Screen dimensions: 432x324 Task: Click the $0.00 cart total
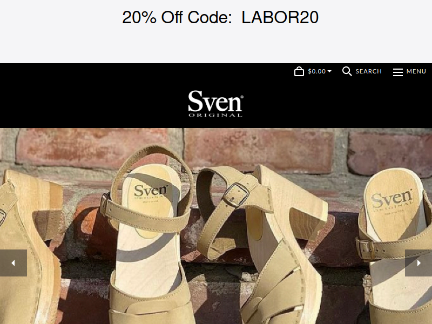[x=316, y=71]
